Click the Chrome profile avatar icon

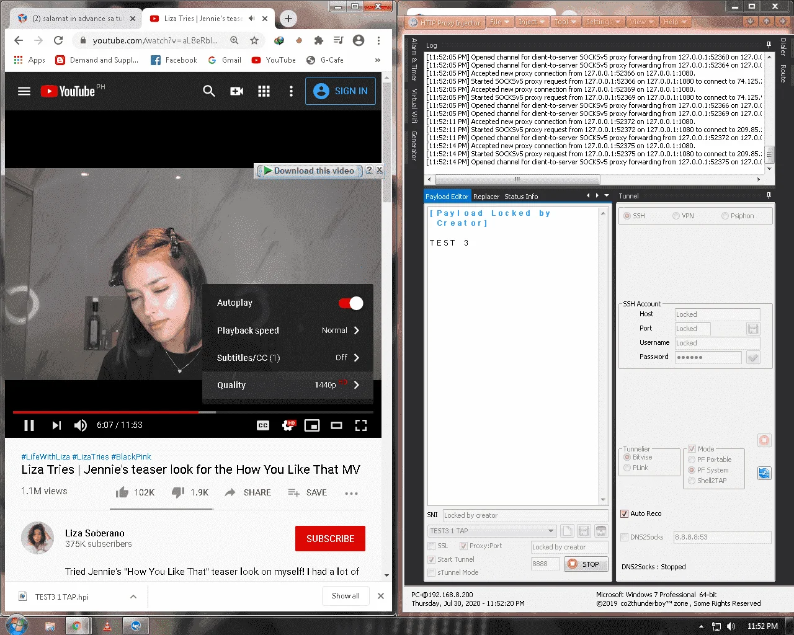click(x=358, y=40)
